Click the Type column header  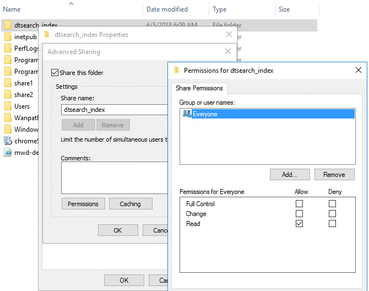click(220, 9)
